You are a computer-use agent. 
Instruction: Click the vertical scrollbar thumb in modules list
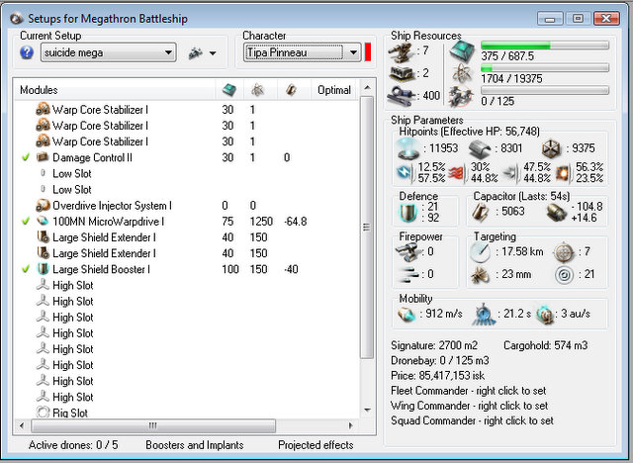pyautogui.click(x=367, y=228)
